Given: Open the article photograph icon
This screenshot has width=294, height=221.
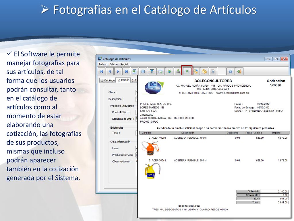Looking at the screenshot, I should click(x=187, y=71).
